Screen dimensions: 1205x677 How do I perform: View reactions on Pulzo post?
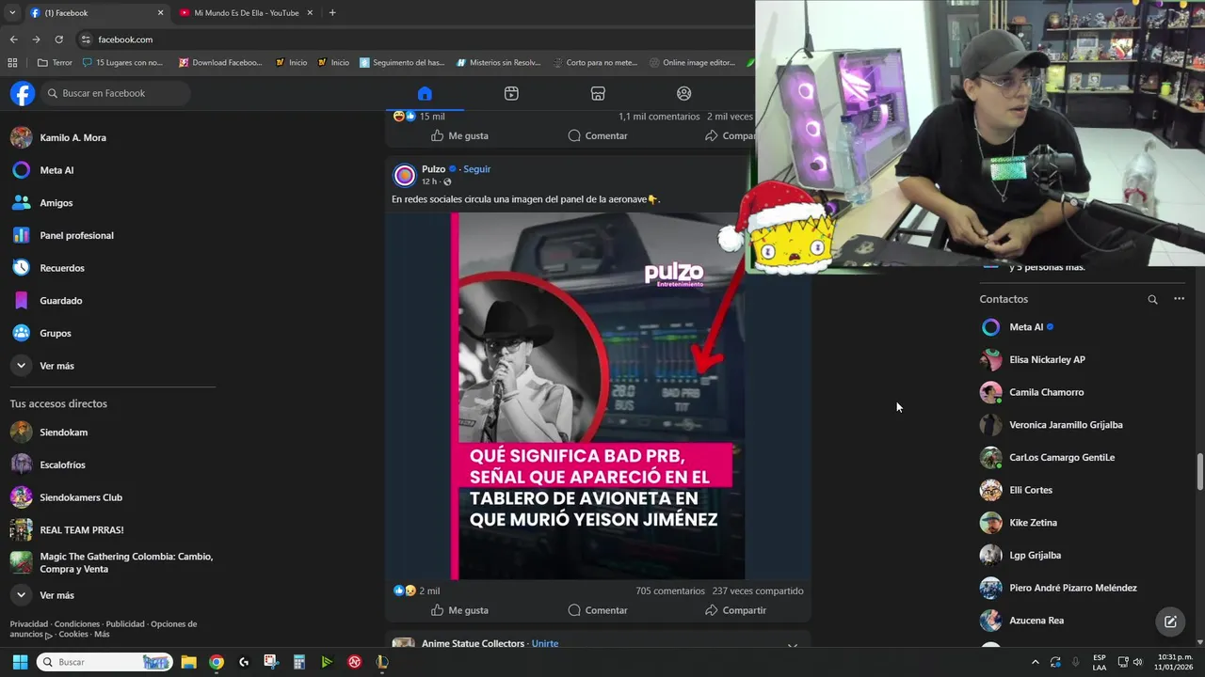416,590
